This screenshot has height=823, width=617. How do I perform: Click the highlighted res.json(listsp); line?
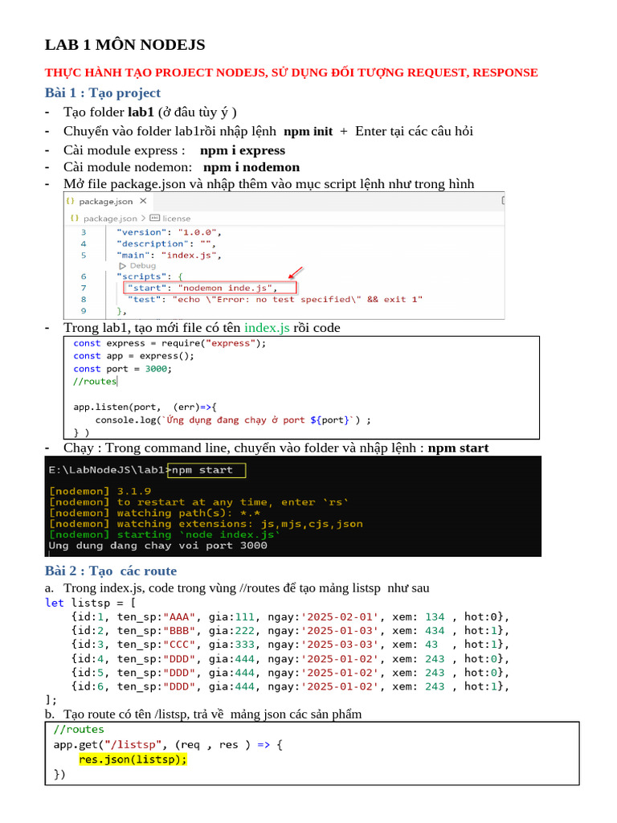133,760
